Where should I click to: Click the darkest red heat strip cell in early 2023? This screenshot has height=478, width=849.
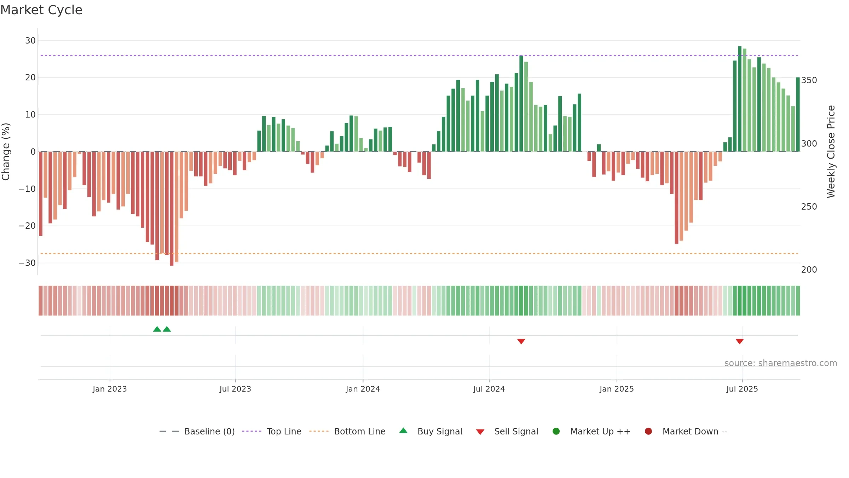coord(172,301)
